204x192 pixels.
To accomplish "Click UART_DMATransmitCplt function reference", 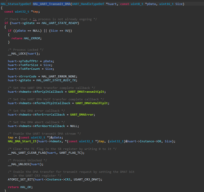I will click(x=86, y=92).
